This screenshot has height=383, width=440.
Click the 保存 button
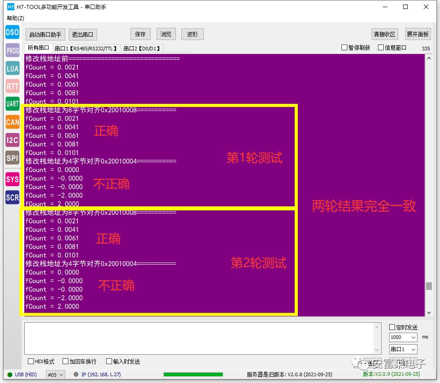click(140, 34)
